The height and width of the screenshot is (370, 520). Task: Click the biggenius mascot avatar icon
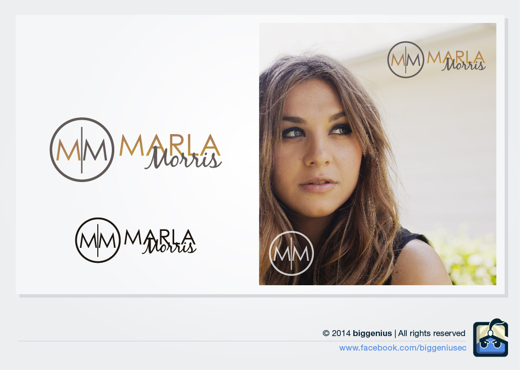tap(491, 338)
